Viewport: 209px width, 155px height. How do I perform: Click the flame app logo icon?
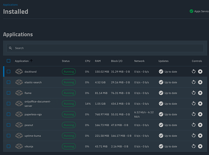coord(19,93)
